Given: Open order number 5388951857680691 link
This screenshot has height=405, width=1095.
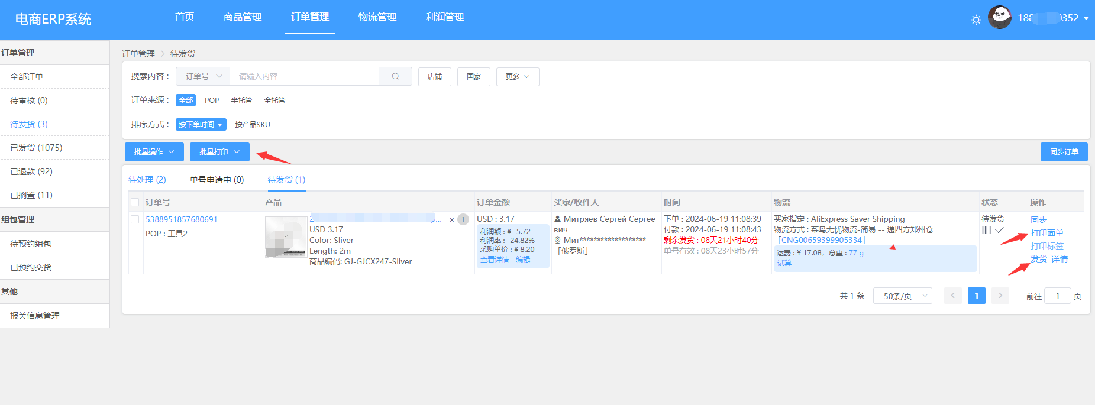Looking at the screenshot, I should click(182, 219).
